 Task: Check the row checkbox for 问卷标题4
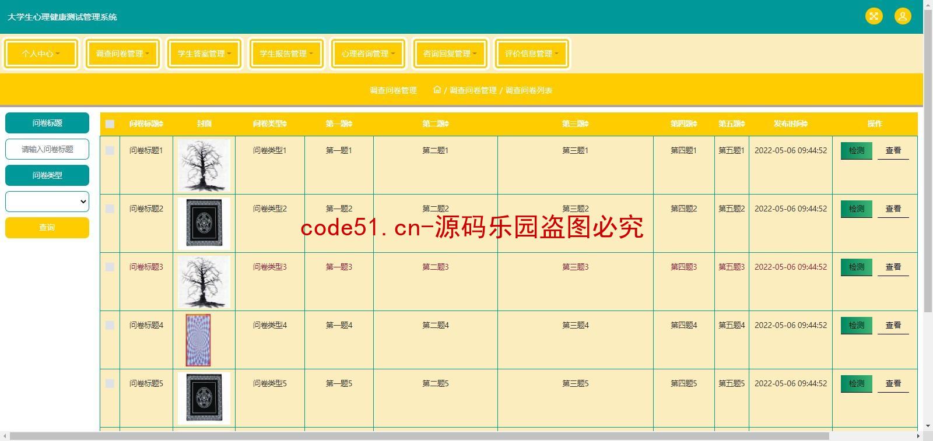(110, 325)
